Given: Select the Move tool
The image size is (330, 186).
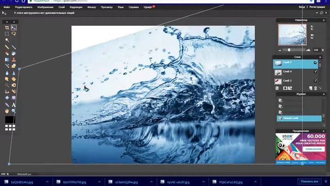Looking at the screenshot, I should pyautogui.click(x=14, y=27).
